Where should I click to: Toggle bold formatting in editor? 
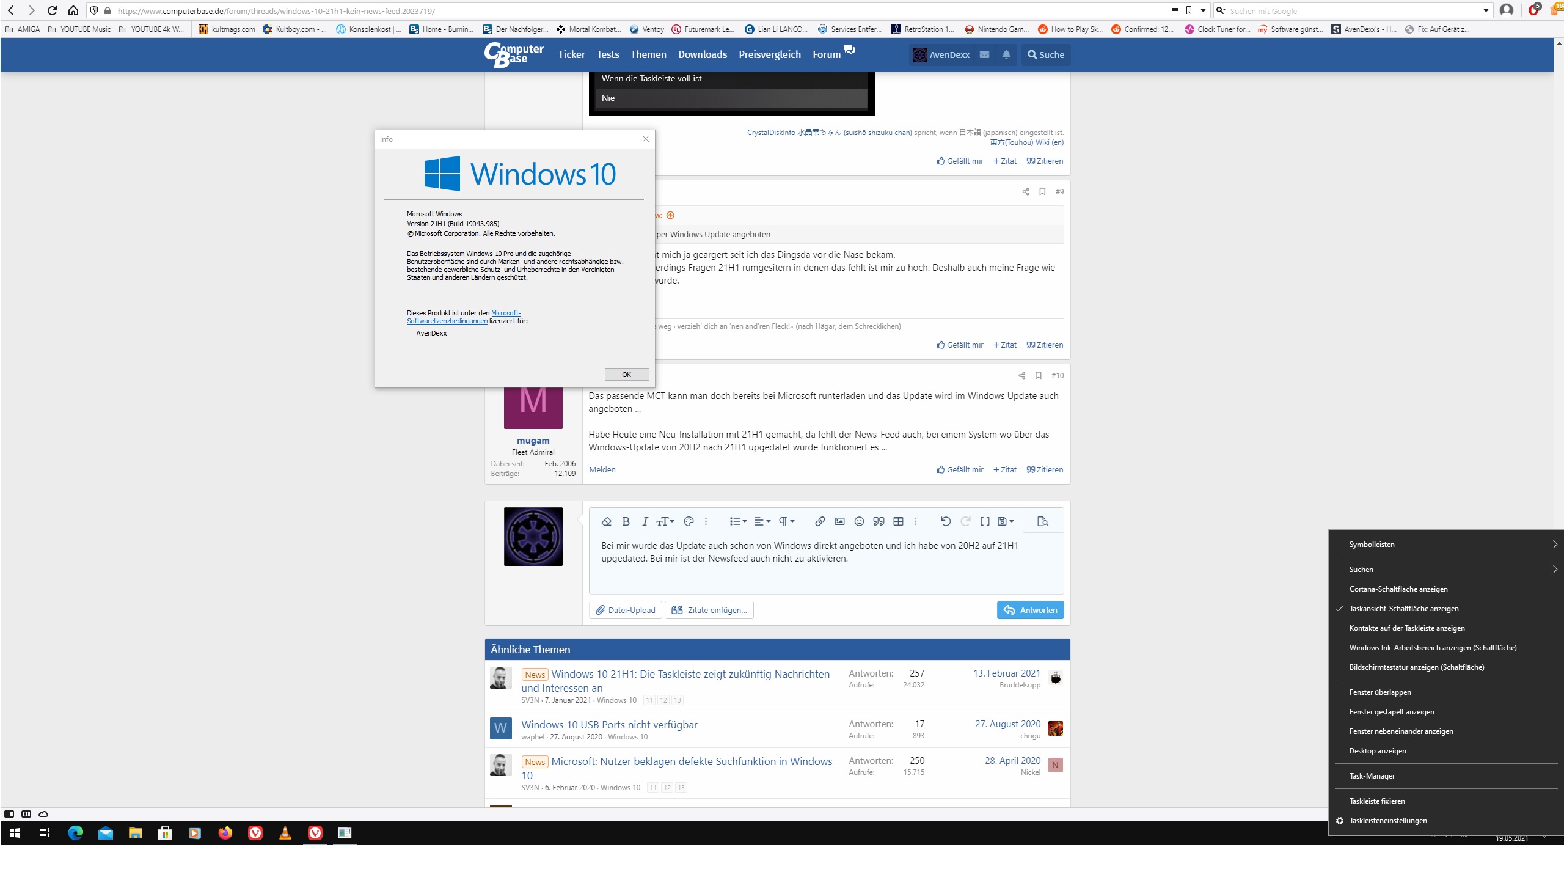click(626, 521)
